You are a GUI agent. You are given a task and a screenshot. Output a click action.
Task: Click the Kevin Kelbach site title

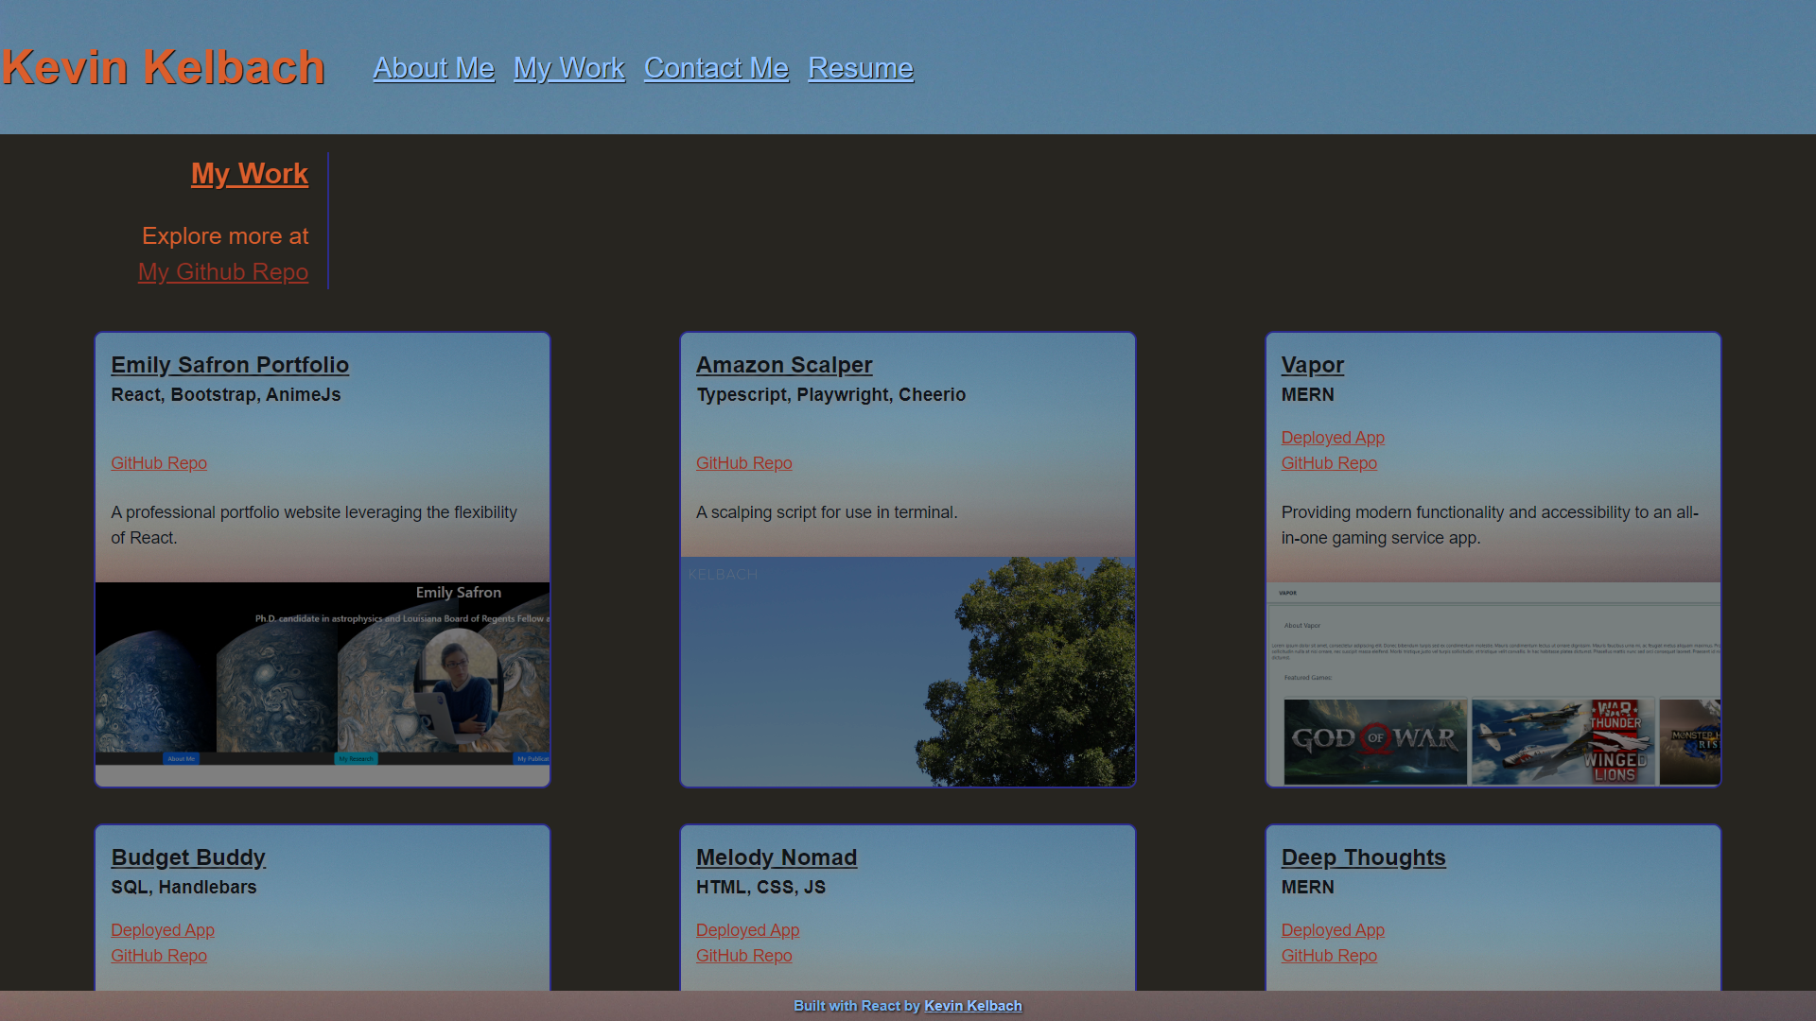[163, 67]
